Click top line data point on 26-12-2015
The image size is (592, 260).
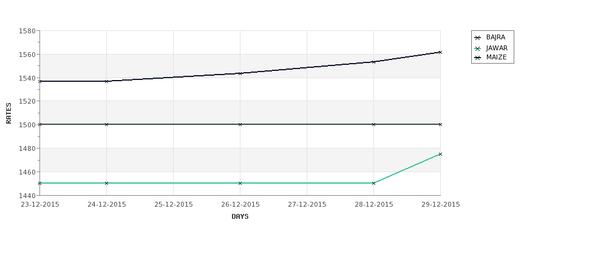point(240,73)
